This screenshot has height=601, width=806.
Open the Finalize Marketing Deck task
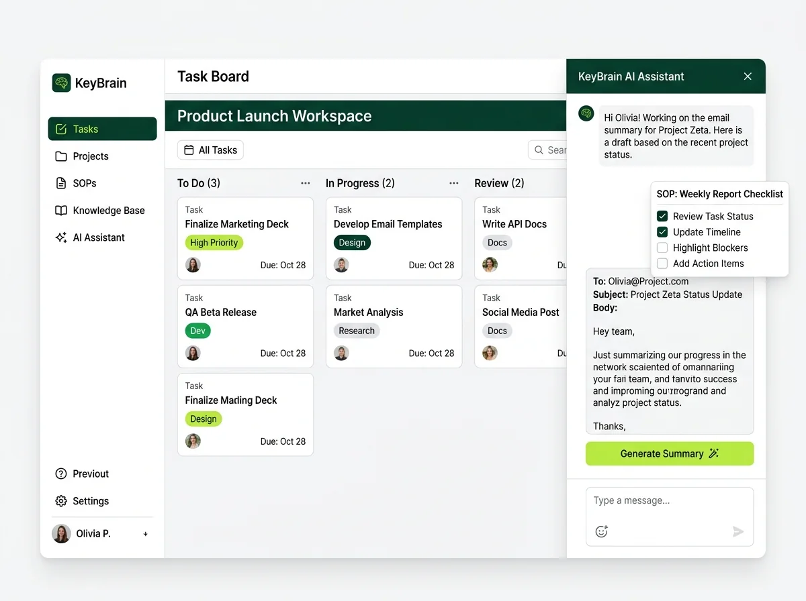(245, 238)
